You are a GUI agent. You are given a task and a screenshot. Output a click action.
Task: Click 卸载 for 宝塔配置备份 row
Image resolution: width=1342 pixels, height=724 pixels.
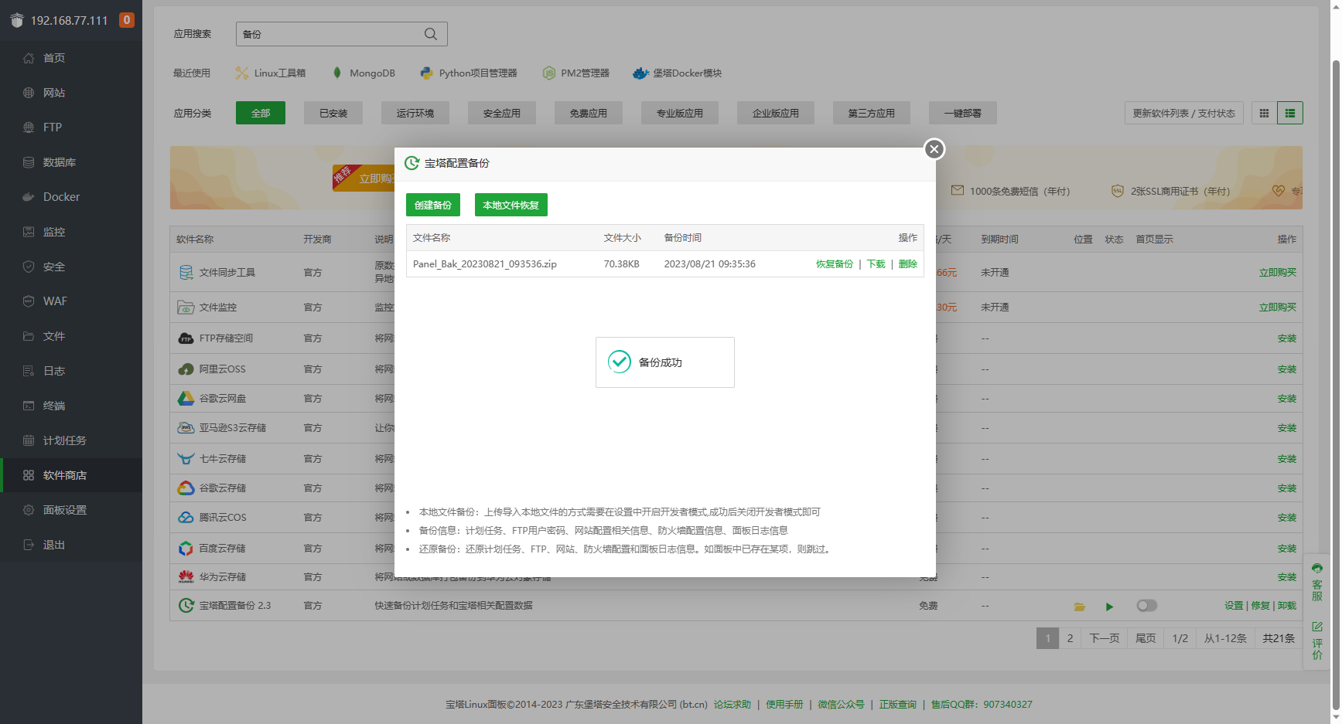1287,606
